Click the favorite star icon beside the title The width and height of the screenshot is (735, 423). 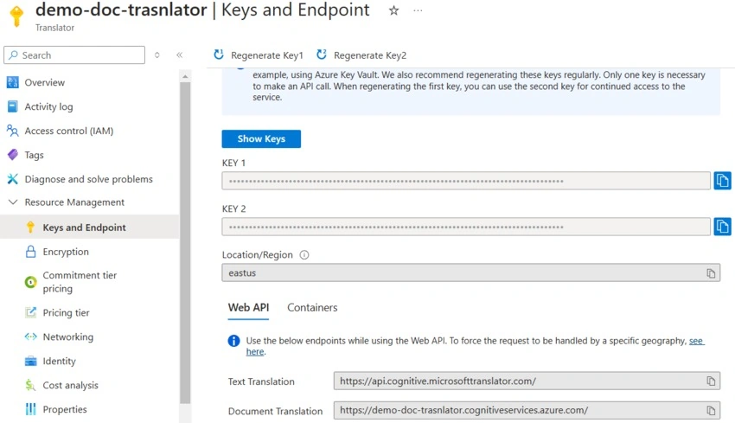point(393,10)
